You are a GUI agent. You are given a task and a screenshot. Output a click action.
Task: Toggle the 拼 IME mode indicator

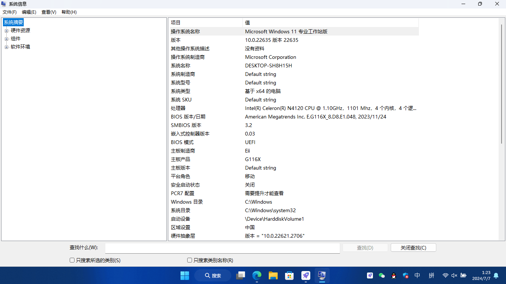tap(431, 275)
